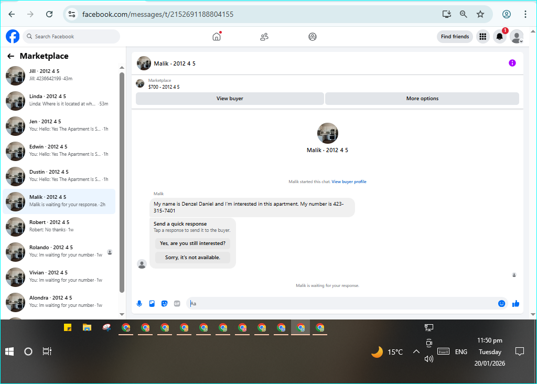Send 'Sorry, it's not available.' response
Screen dimensions: 537x384
[192, 257]
